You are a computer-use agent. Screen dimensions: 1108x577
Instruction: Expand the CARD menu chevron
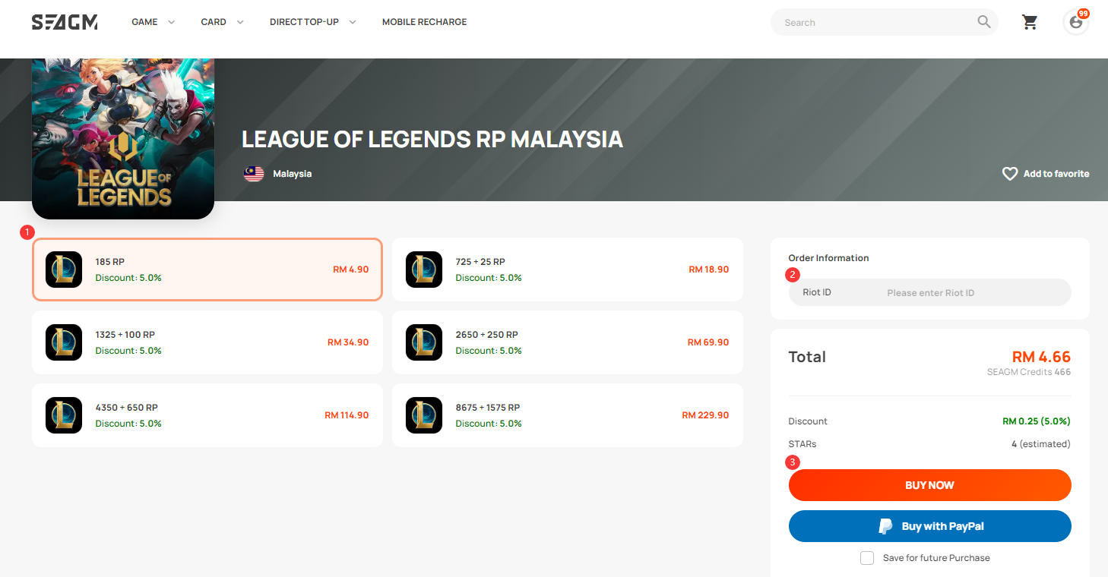(240, 22)
